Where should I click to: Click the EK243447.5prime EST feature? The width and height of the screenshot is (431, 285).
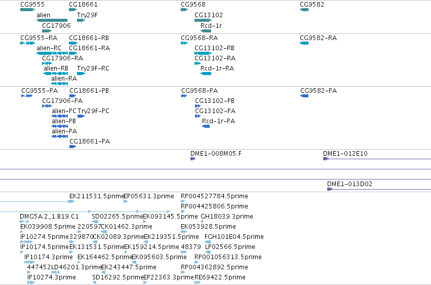pyautogui.click(x=104, y=272)
